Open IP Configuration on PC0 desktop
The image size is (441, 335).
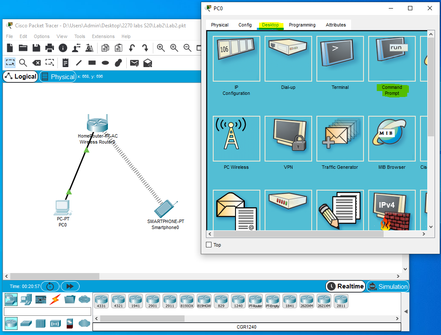(x=236, y=59)
